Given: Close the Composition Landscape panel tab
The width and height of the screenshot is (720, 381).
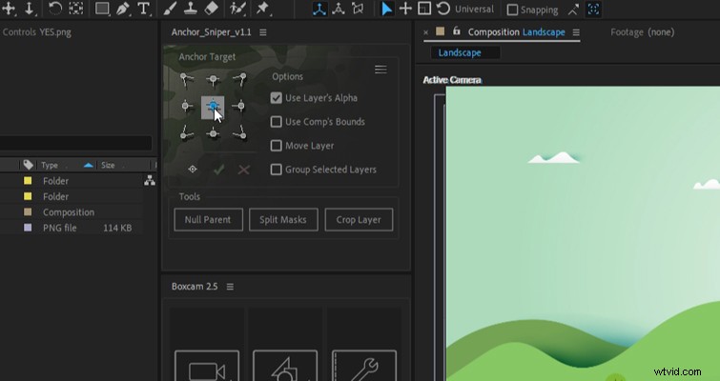Looking at the screenshot, I should click(425, 32).
